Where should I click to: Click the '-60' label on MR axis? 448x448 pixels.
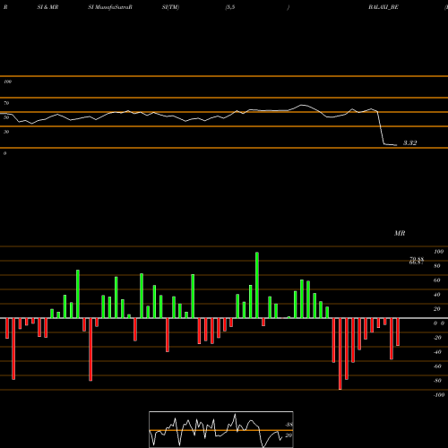coord(437,366)
